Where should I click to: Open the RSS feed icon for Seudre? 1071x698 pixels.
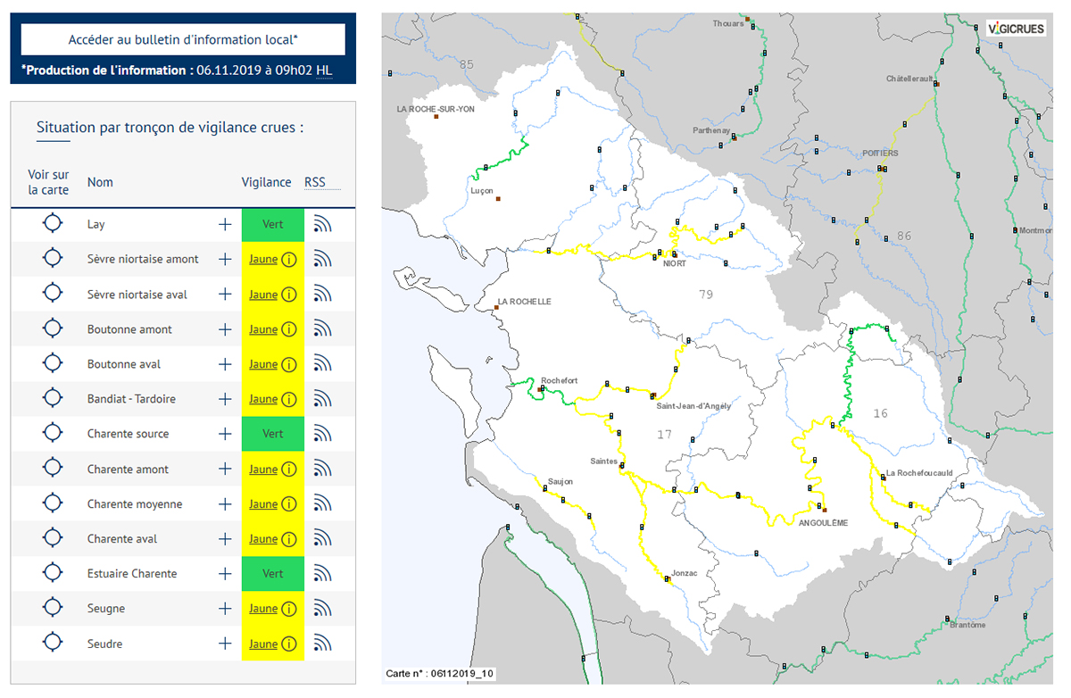click(322, 644)
